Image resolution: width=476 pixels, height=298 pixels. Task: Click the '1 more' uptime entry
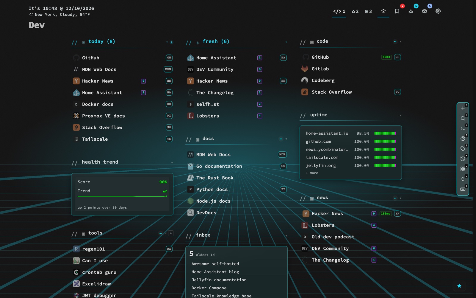tap(312, 173)
